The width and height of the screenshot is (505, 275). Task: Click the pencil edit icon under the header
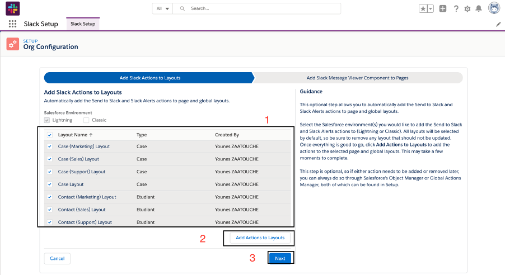[x=498, y=24]
